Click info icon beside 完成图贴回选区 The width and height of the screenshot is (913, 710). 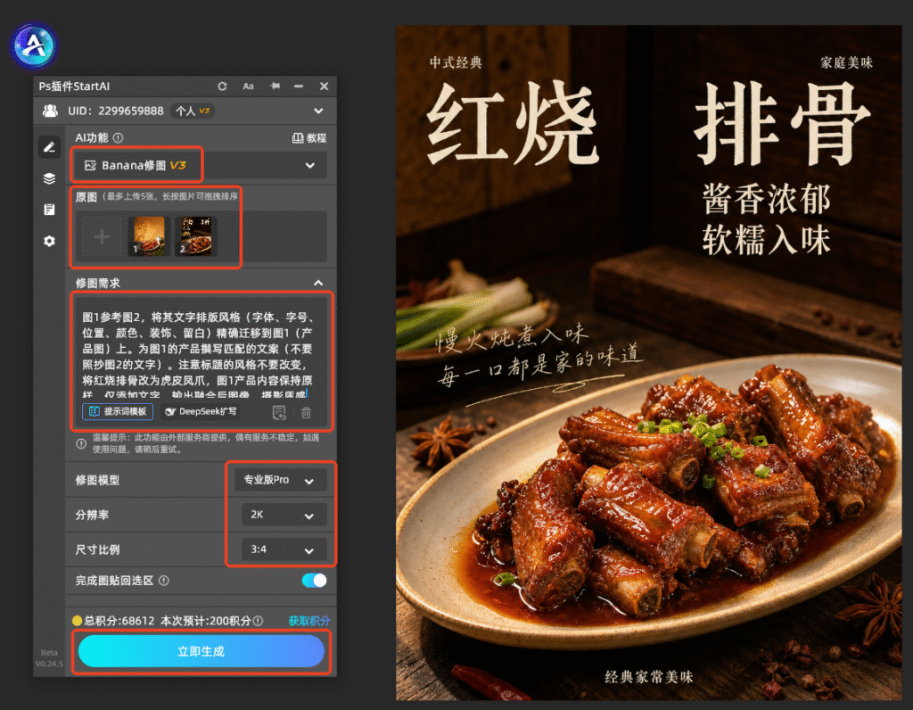coord(164,581)
